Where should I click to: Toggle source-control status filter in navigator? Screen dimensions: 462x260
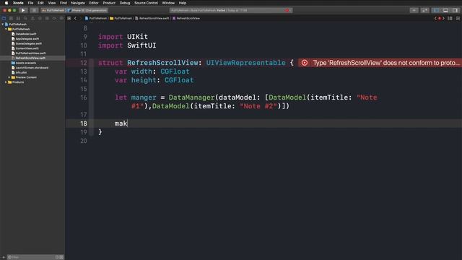[x=61, y=257]
